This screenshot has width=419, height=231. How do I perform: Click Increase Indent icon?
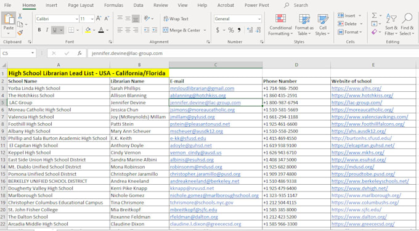155,30
